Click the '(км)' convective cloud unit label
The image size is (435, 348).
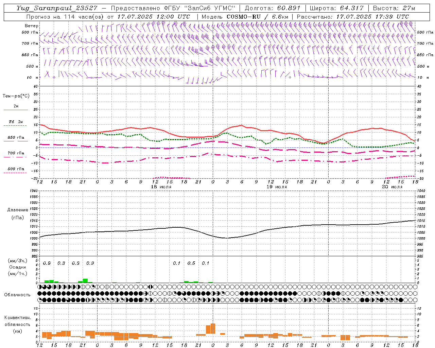click(17, 331)
